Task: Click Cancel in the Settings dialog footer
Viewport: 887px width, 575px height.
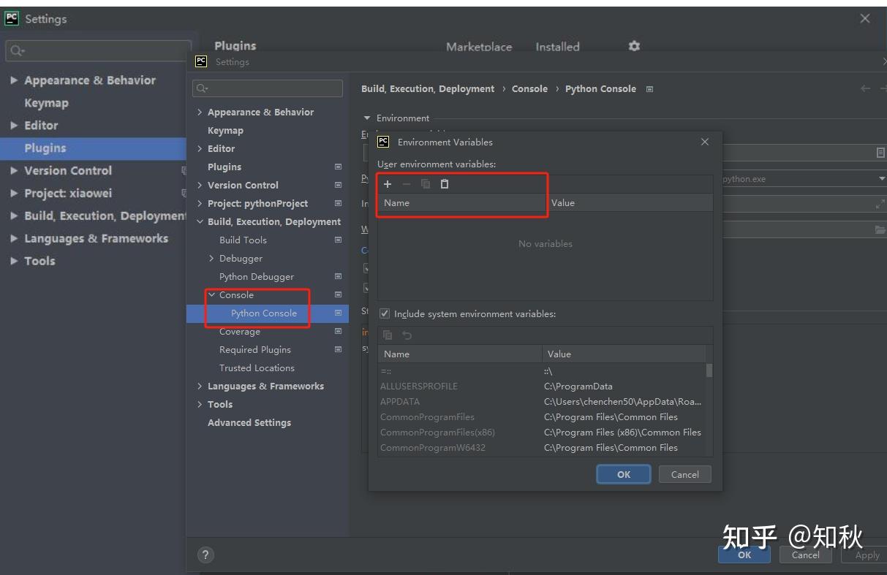Action: (805, 555)
